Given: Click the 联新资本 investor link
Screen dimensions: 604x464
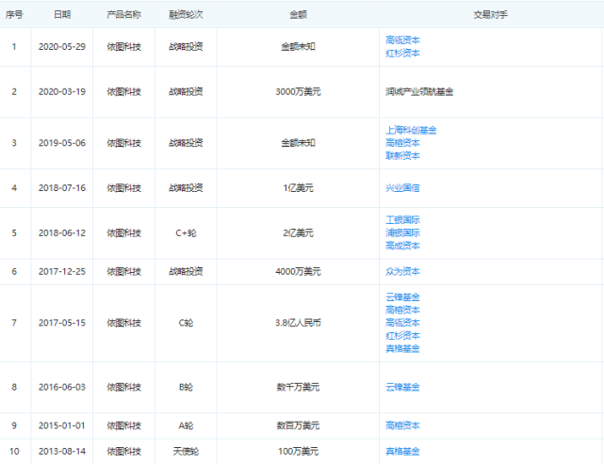Looking at the screenshot, I should 402,155.
